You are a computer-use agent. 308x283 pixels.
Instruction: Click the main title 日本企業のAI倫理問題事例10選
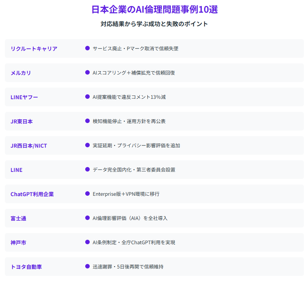pos(154,10)
